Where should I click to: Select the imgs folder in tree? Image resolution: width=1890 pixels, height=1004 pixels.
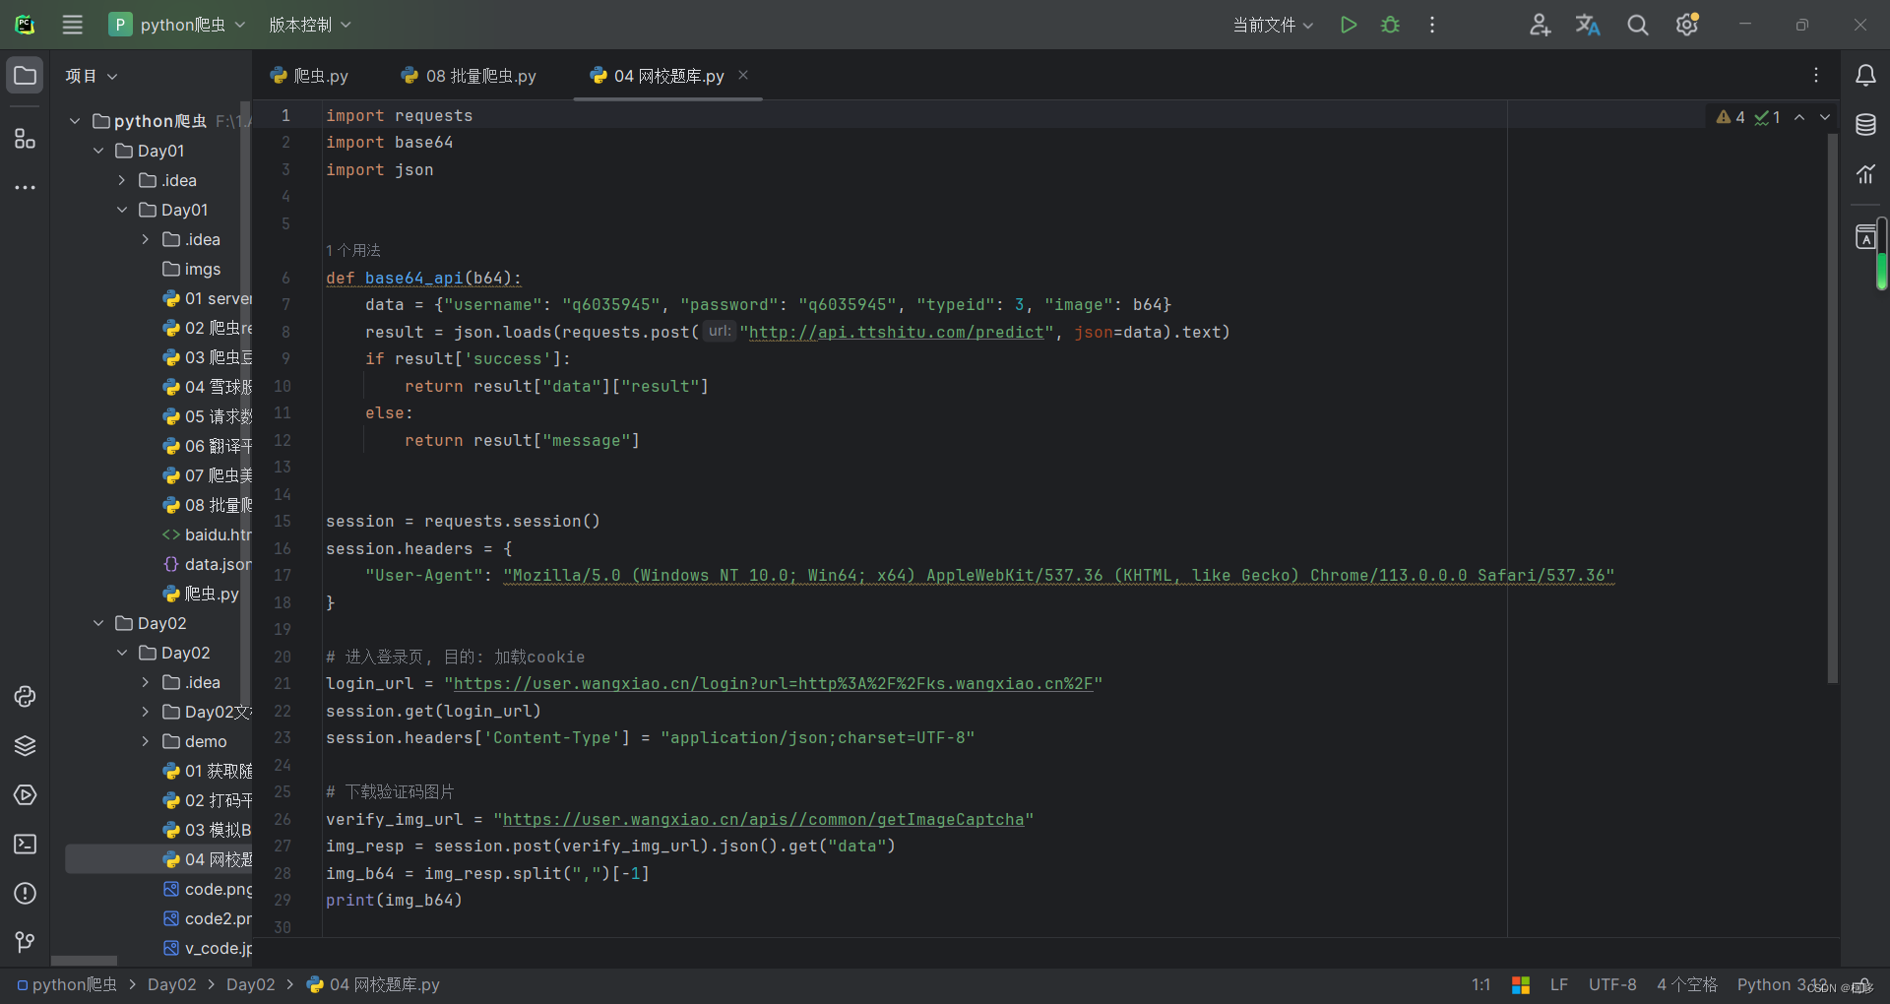(191, 269)
